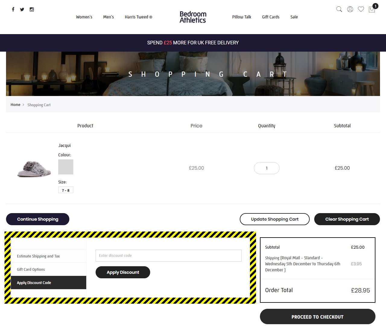The image size is (386, 326).
Task: Open the Pillow Talk menu
Action: tap(242, 17)
